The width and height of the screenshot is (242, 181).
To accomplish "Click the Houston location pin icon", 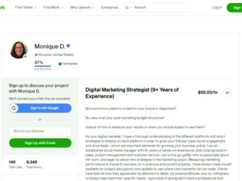I will pyautogui.click(x=36, y=55).
